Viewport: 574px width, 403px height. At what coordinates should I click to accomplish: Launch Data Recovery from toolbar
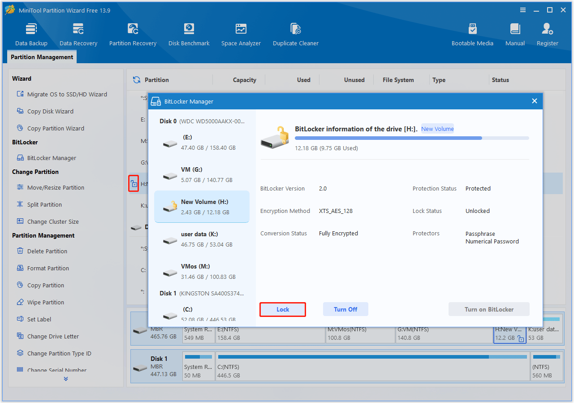coord(78,35)
